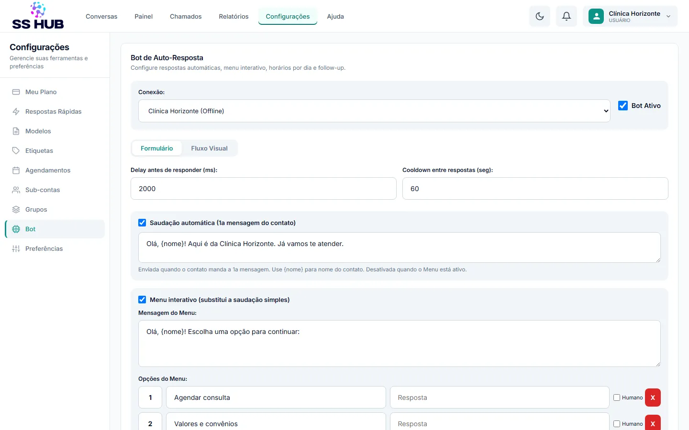This screenshot has width=689, height=430.
Task: Open Meu Plano settings link
Action: tap(55, 92)
